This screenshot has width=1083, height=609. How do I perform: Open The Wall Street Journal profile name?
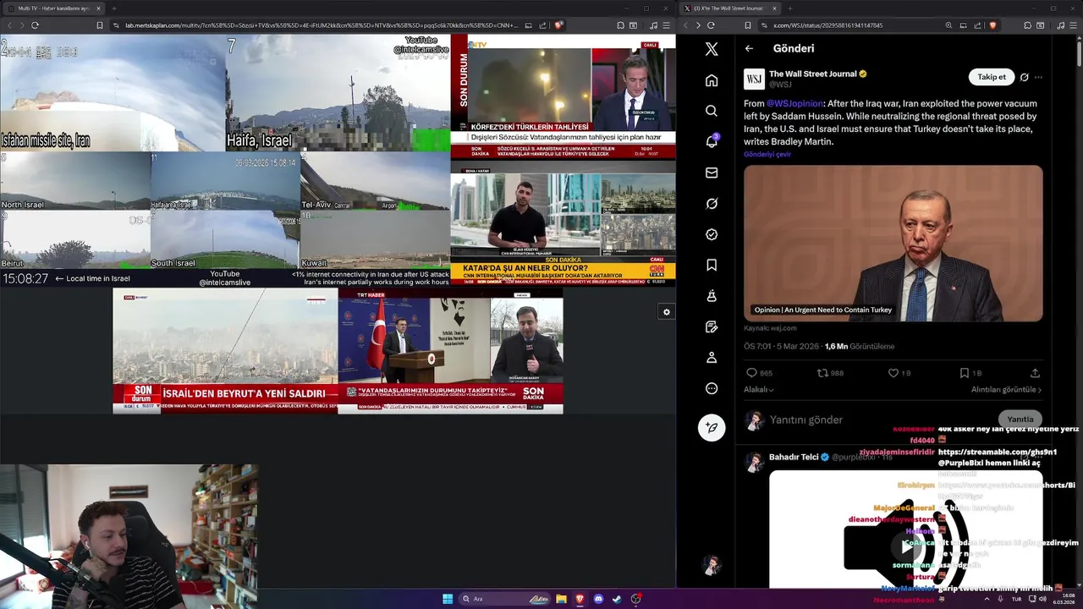tap(813, 74)
